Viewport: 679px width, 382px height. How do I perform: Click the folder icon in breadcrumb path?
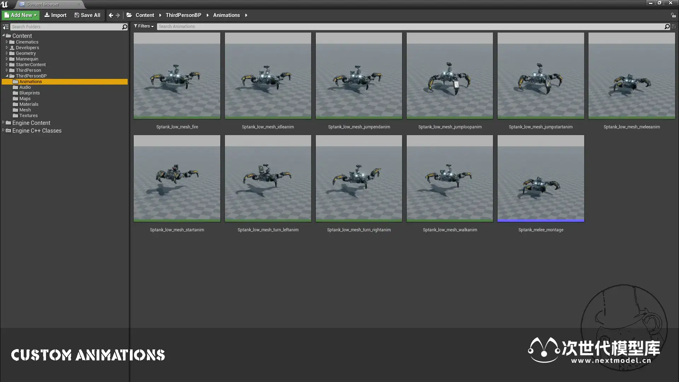129,15
